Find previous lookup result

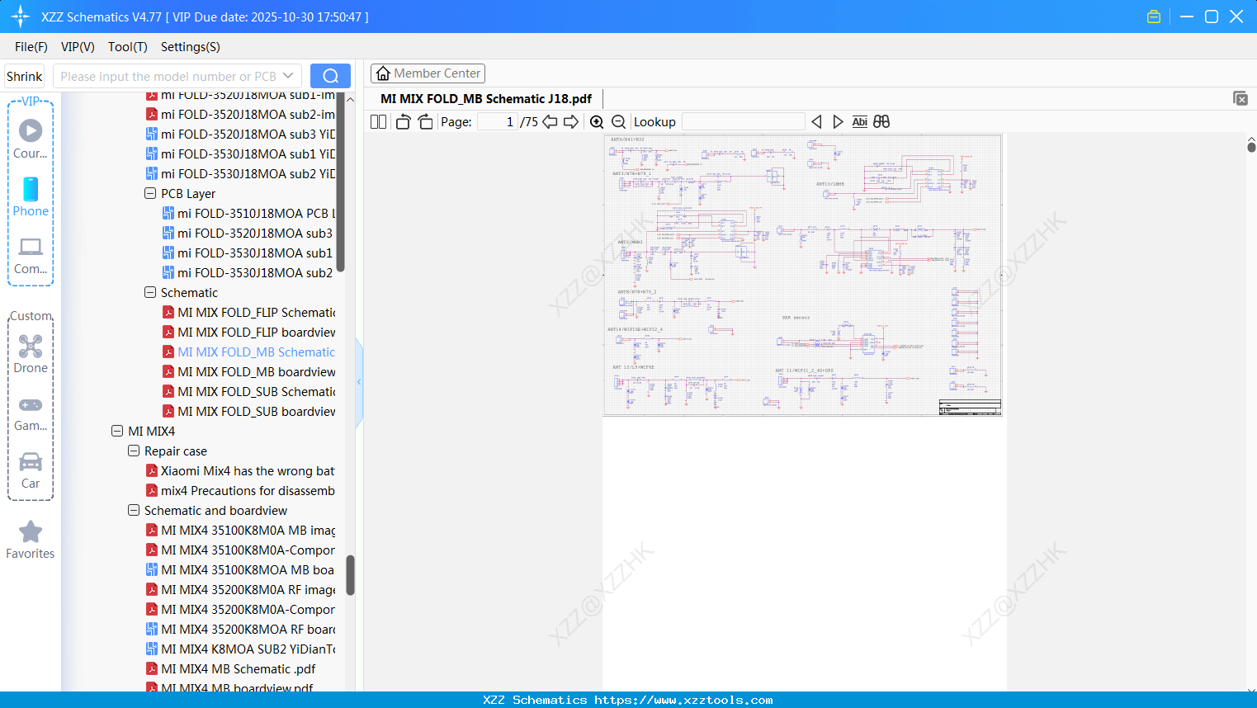(816, 122)
